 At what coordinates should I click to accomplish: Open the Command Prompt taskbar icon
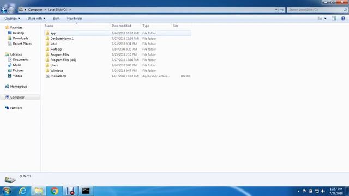click(x=86, y=191)
